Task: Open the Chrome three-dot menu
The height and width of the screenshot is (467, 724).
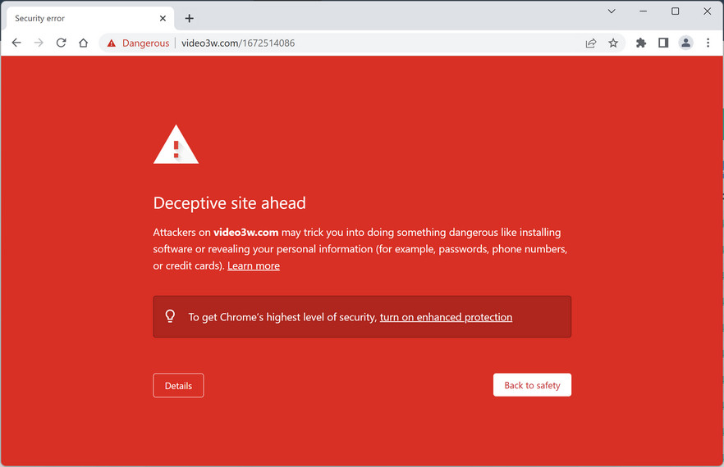Action: pos(708,43)
